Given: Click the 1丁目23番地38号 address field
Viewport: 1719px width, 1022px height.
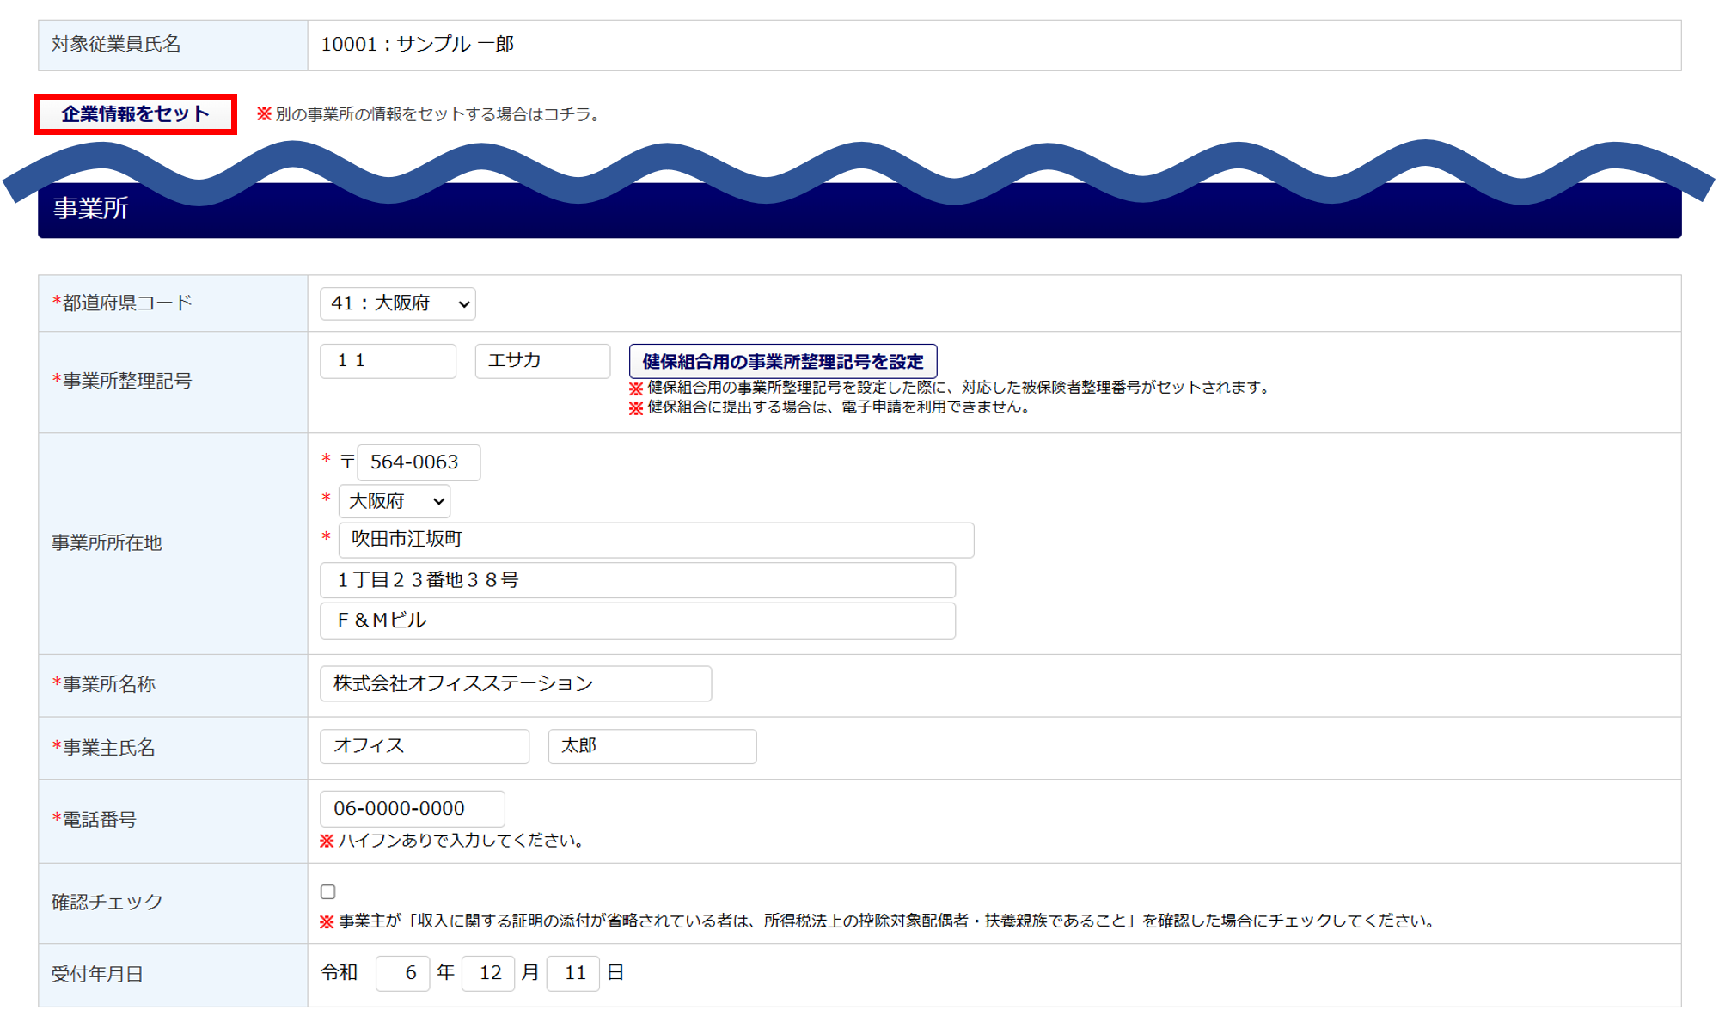Looking at the screenshot, I should click(637, 580).
